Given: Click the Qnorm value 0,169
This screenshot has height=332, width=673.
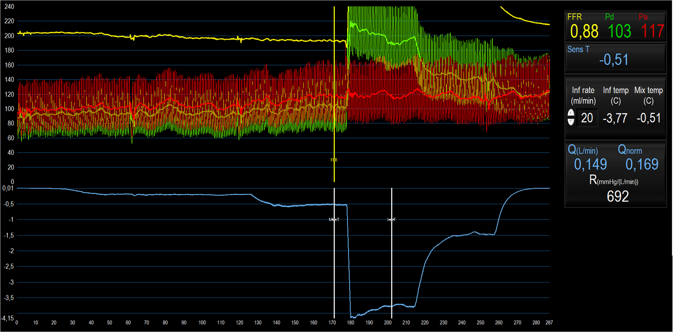Looking at the screenshot, I should coord(642,164).
